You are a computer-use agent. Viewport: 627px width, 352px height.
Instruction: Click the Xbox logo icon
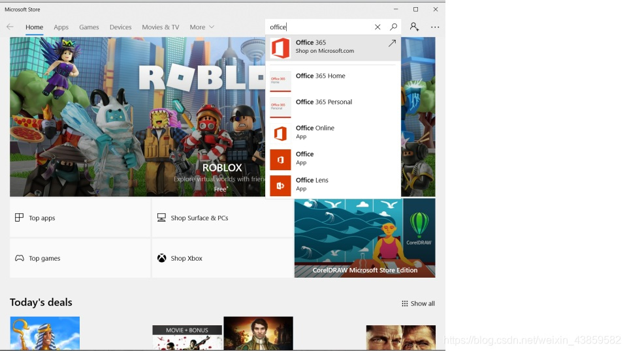pos(161,258)
